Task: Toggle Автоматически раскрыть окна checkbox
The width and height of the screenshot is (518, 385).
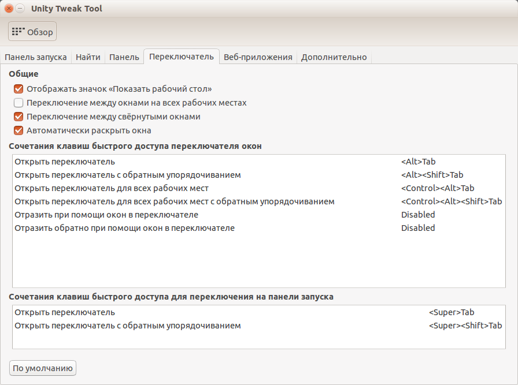Action: [x=18, y=130]
